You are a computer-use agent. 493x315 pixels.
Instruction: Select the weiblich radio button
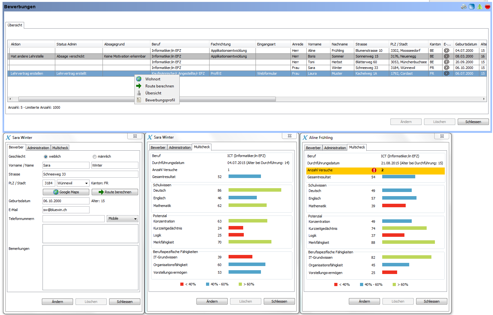click(x=46, y=157)
